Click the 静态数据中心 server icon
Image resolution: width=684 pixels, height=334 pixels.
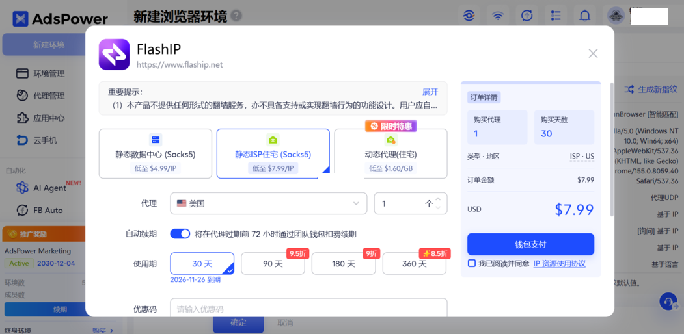[x=156, y=140]
